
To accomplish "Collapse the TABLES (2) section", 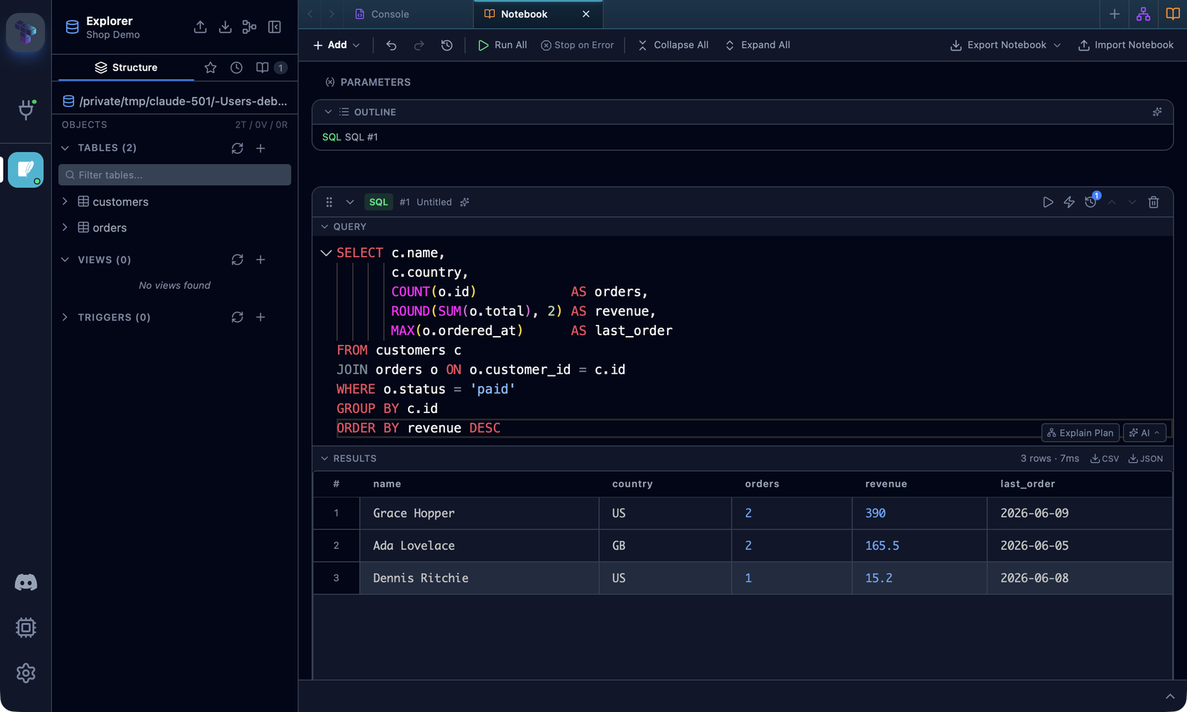I will (65, 148).
